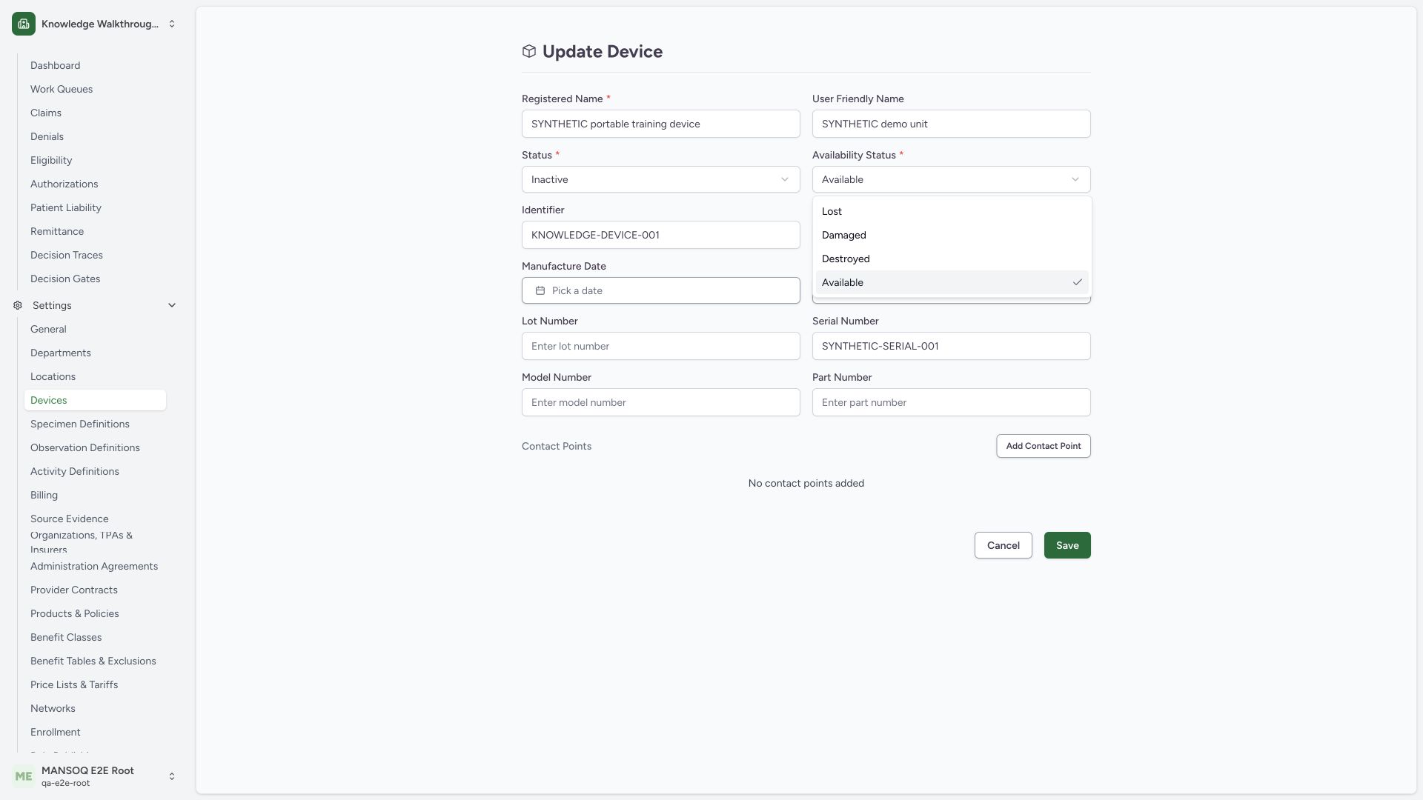Select the Destroyed option
The image size is (1423, 800).
tap(952, 259)
